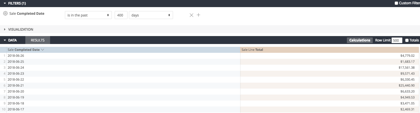This screenshot has height=113, width=420.
Task: Select the 2018-06-26 date cell
Action: point(123,56)
